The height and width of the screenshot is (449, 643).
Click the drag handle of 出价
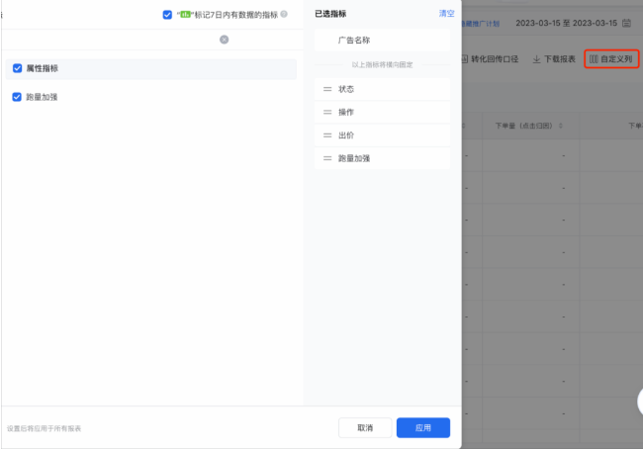[327, 135]
